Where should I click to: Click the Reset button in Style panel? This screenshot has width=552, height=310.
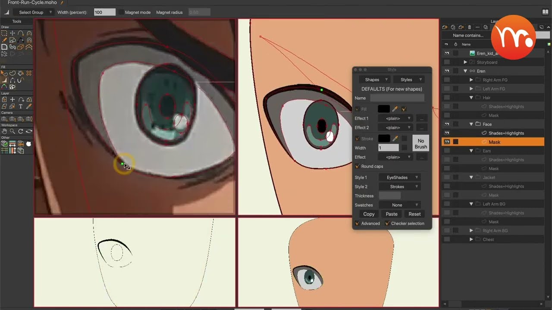(414, 214)
